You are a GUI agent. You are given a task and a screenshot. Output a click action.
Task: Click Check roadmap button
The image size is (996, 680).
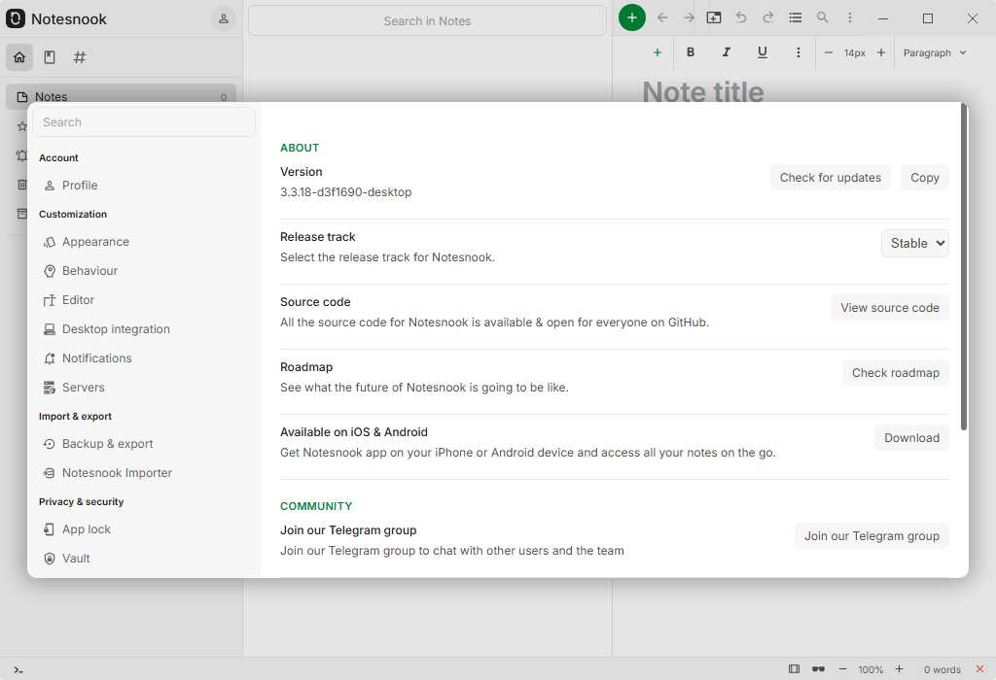(x=895, y=373)
